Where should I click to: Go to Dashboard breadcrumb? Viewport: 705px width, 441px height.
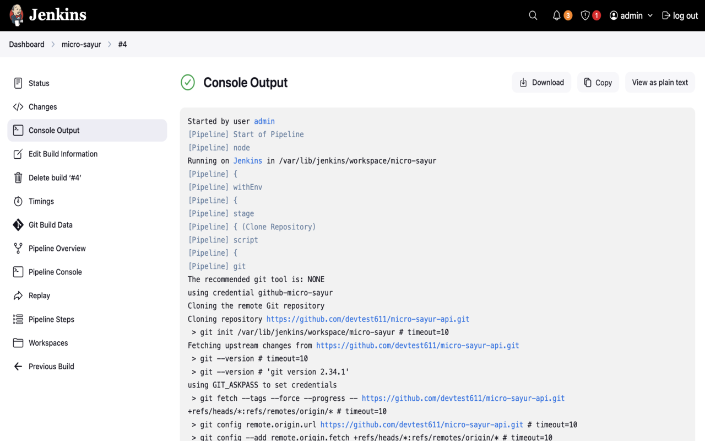[26, 44]
